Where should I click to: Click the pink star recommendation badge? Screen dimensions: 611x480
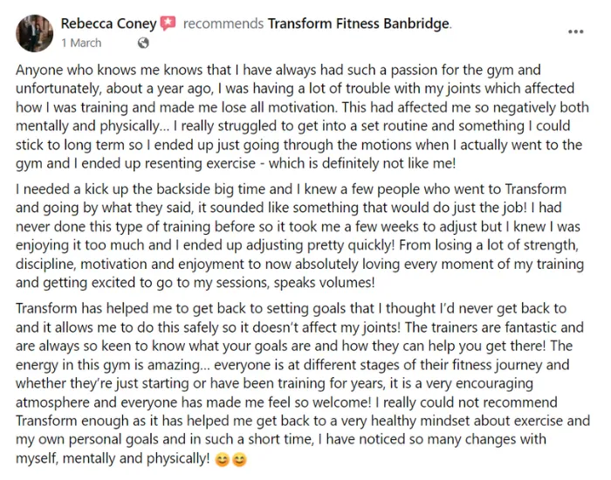click(x=168, y=24)
